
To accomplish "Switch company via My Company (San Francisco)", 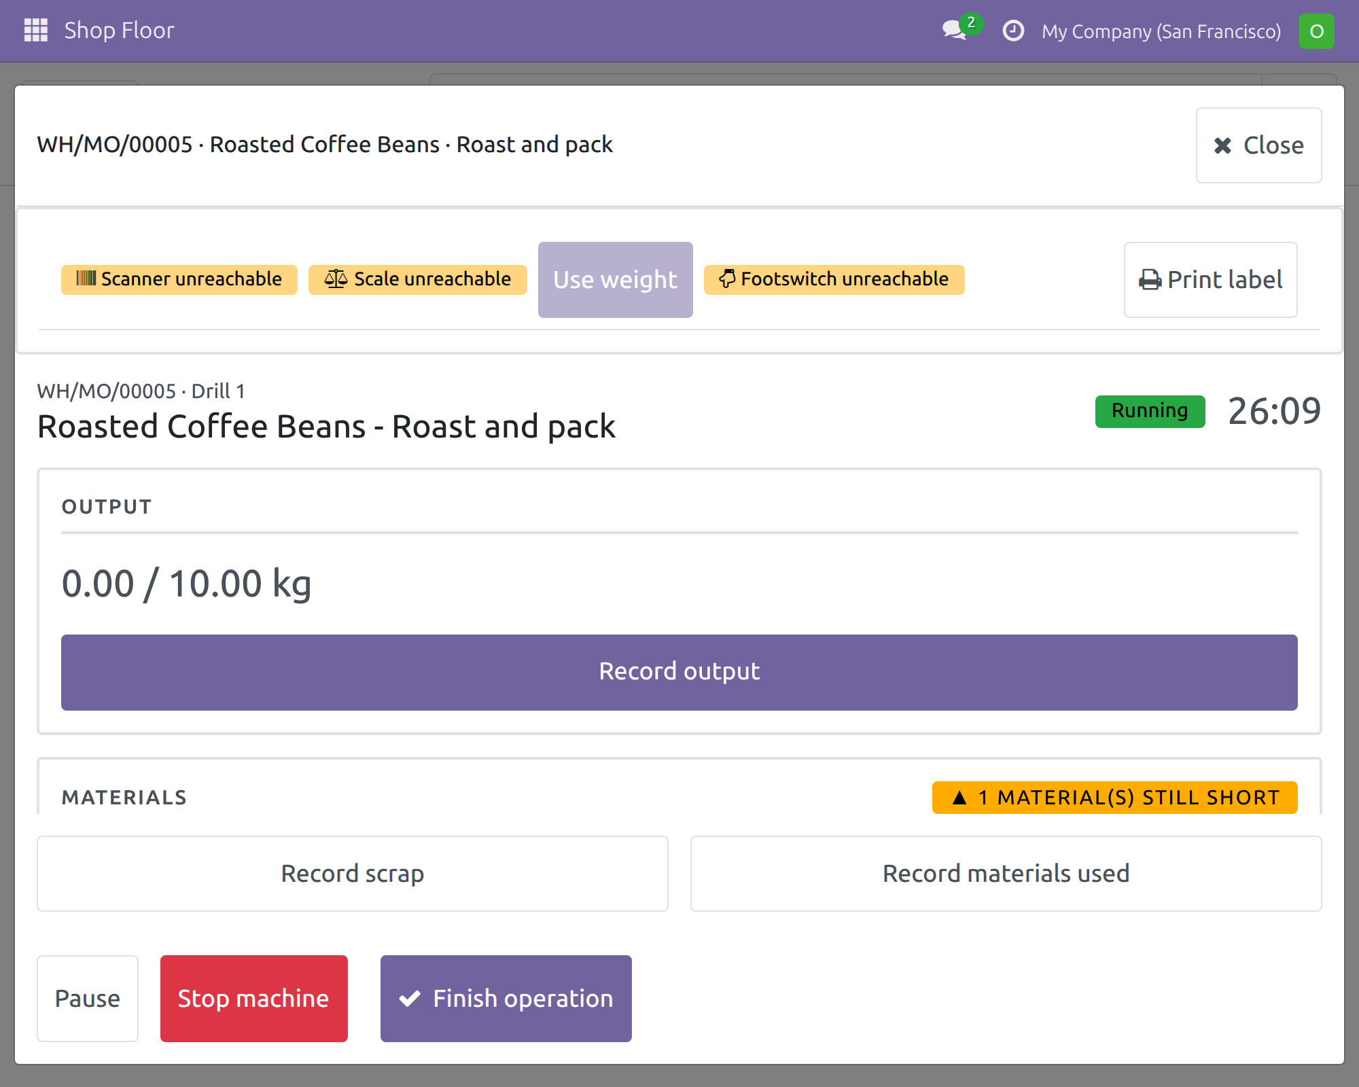I will 1161,31.
